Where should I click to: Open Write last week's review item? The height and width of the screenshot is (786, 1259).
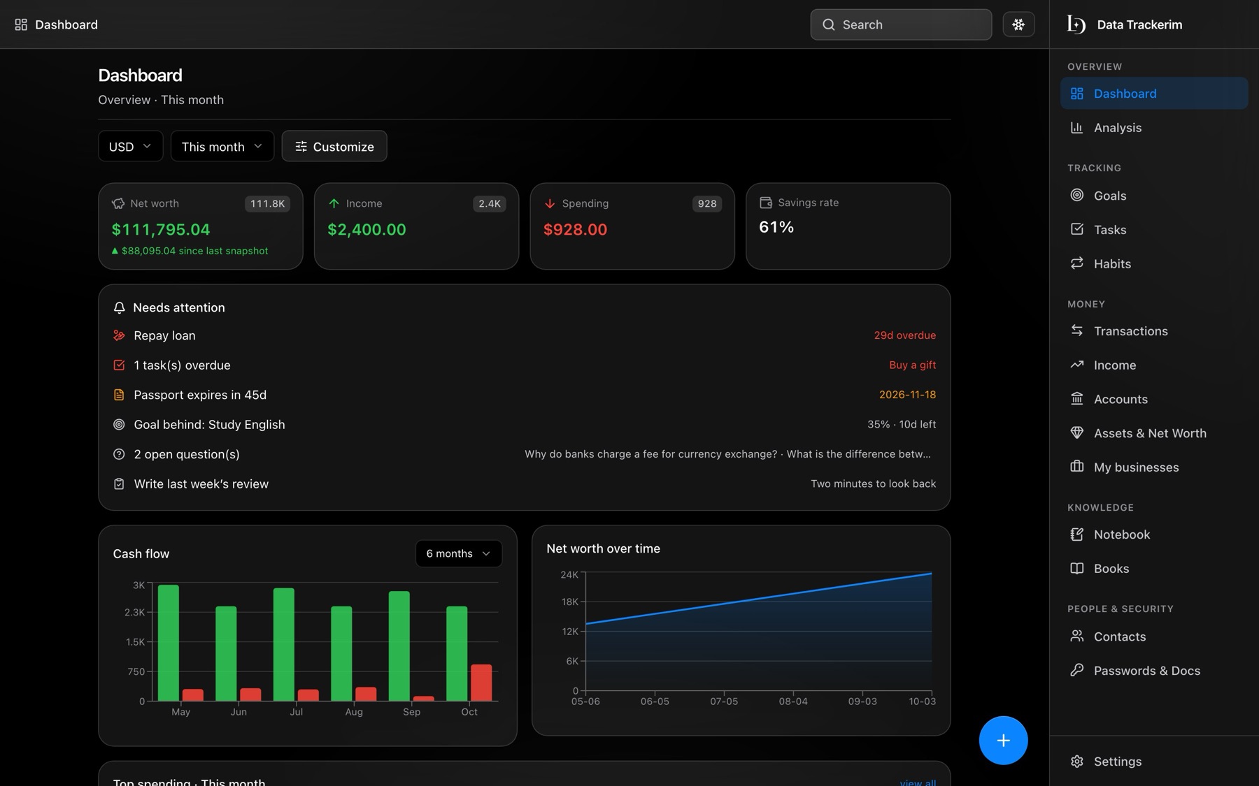point(525,483)
